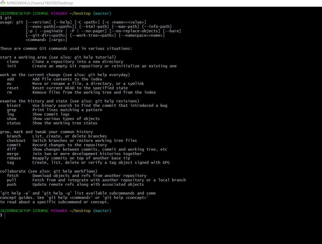Click the 'branch' command name

(14, 136)
